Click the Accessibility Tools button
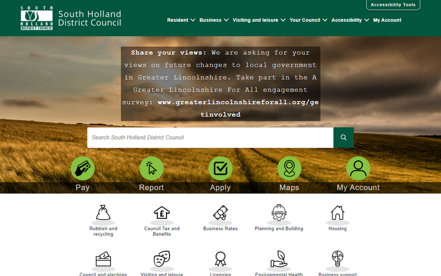 pyautogui.click(x=393, y=5)
